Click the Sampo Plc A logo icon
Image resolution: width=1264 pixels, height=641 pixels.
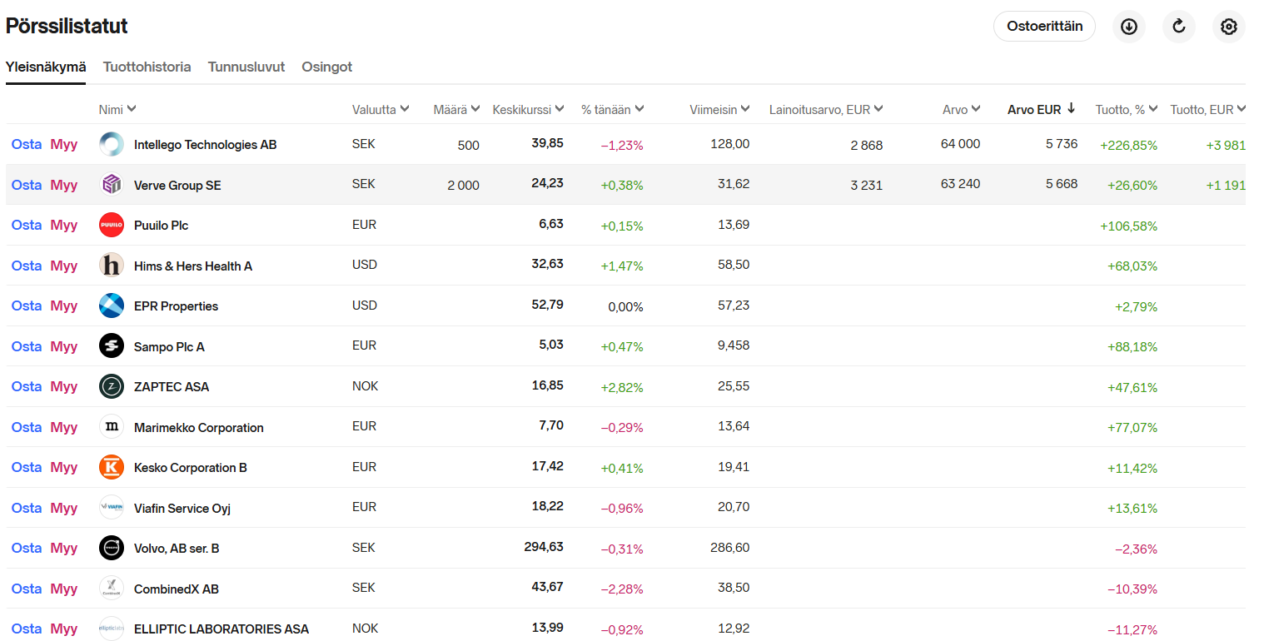click(112, 345)
